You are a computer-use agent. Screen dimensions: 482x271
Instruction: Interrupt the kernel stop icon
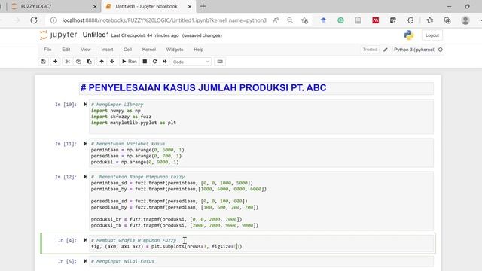[145, 62]
